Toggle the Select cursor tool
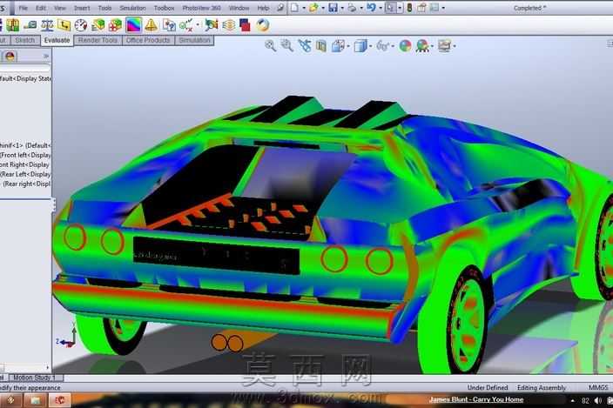This screenshot has width=613, height=408. click(x=390, y=8)
